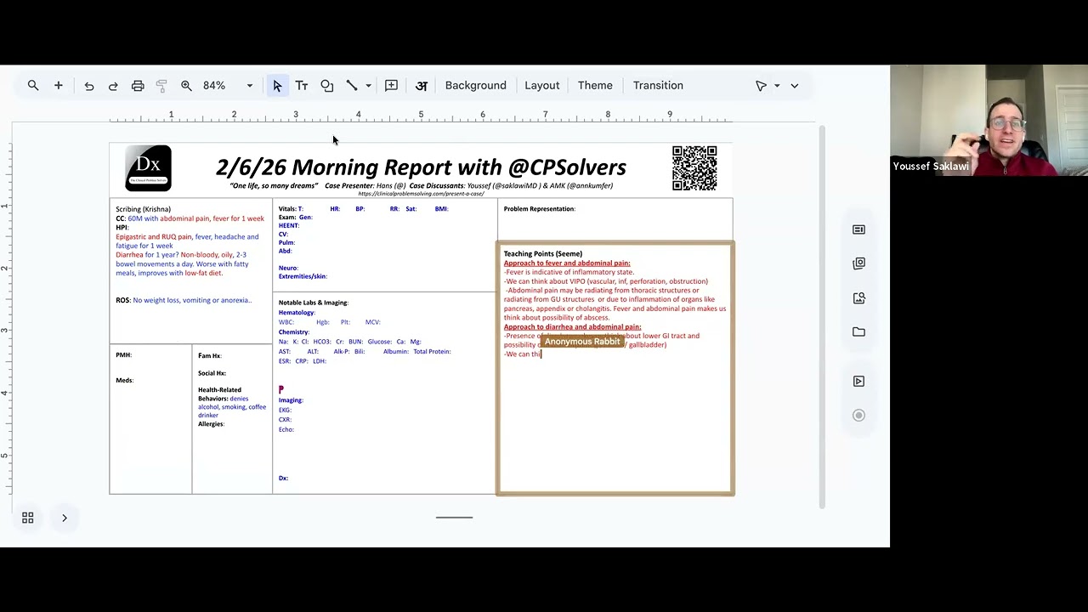Viewport: 1088px width, 612px height.
Task: Click the Meds label
Action: [124, 381]
